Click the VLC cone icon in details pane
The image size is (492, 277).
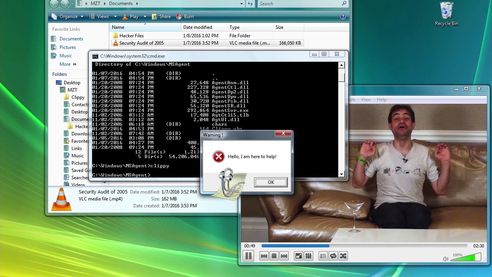tap(61, 199)
